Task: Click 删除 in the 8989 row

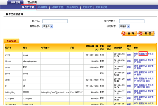Action: pyautogui.click(x=139, y=75)
